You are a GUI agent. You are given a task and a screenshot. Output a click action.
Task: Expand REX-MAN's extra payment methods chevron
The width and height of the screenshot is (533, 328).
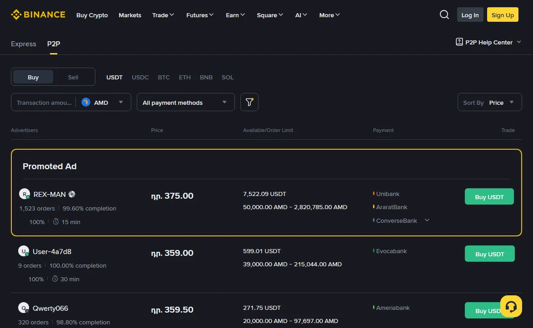pyautogui.click(x=427, y=220)
